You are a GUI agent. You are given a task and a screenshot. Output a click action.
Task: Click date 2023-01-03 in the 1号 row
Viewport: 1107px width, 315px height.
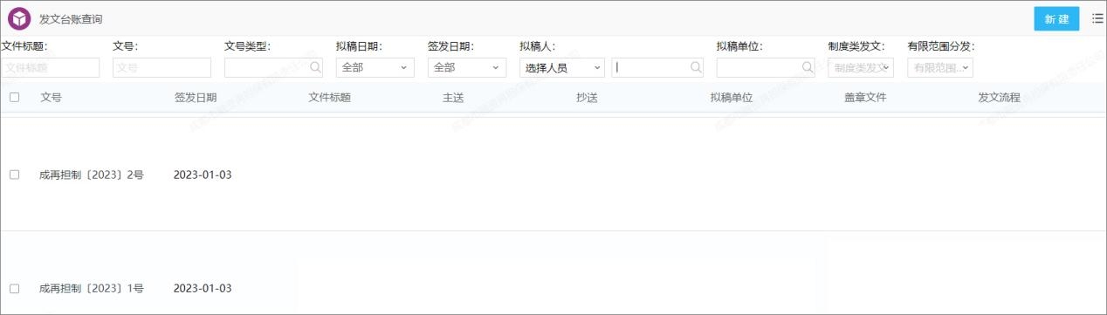[x=203, y=288]
